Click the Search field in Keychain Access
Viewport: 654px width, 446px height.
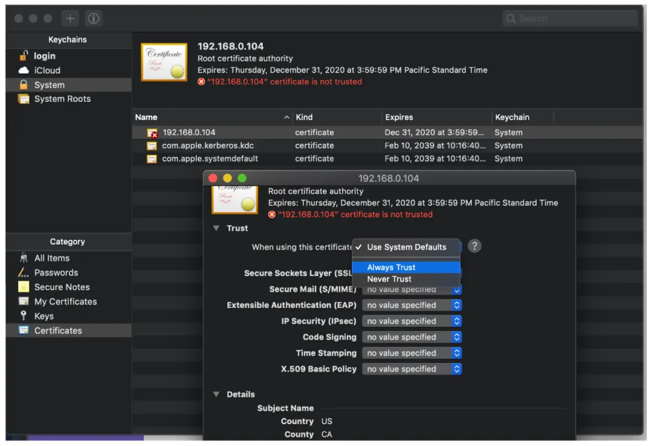tap(570, 18)
